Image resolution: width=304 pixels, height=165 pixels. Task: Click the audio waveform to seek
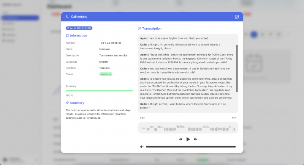pos(188,128)
